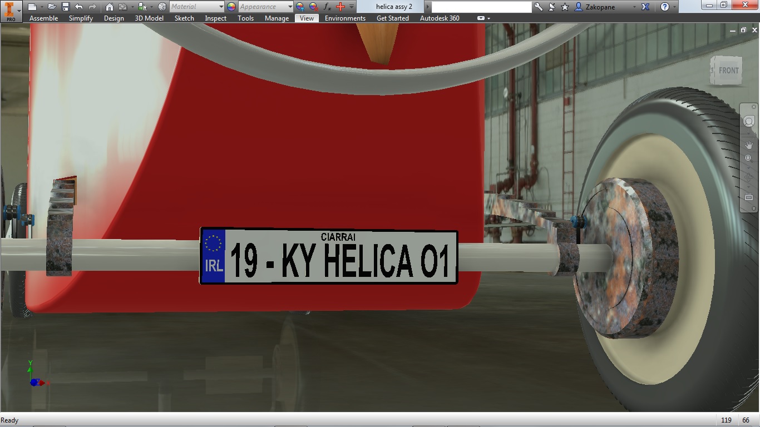This screenshot has width=760, height=427.
Task: Create a new file
Action: 32,7
